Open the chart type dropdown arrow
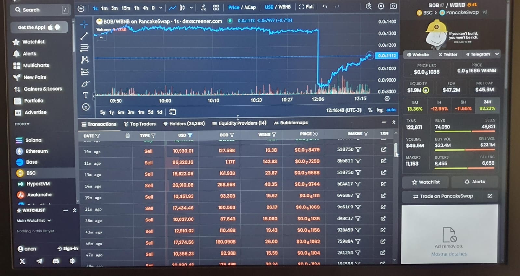This screenshot has width=520, height=276. point(191,8)
